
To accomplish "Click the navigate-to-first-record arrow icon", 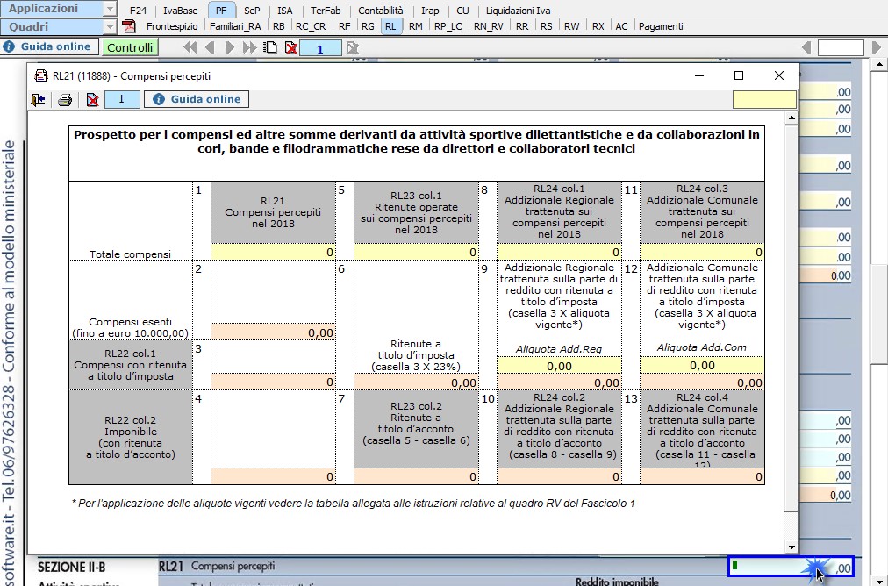I will 190,48.
